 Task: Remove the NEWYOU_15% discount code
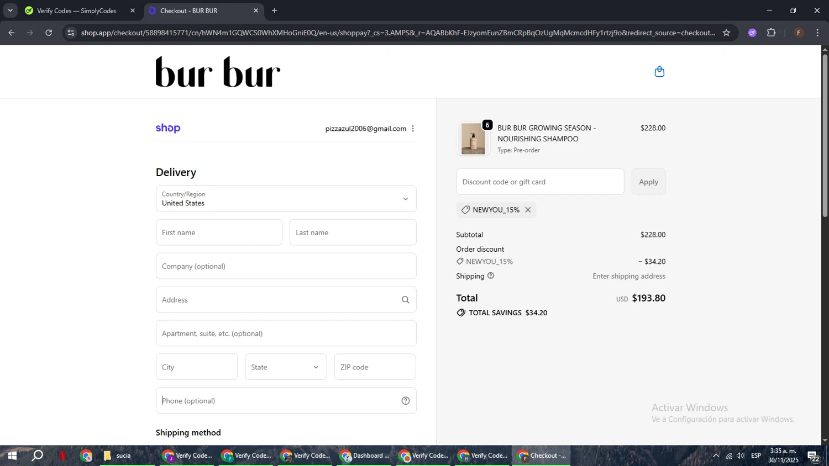[x=528, y=210]
